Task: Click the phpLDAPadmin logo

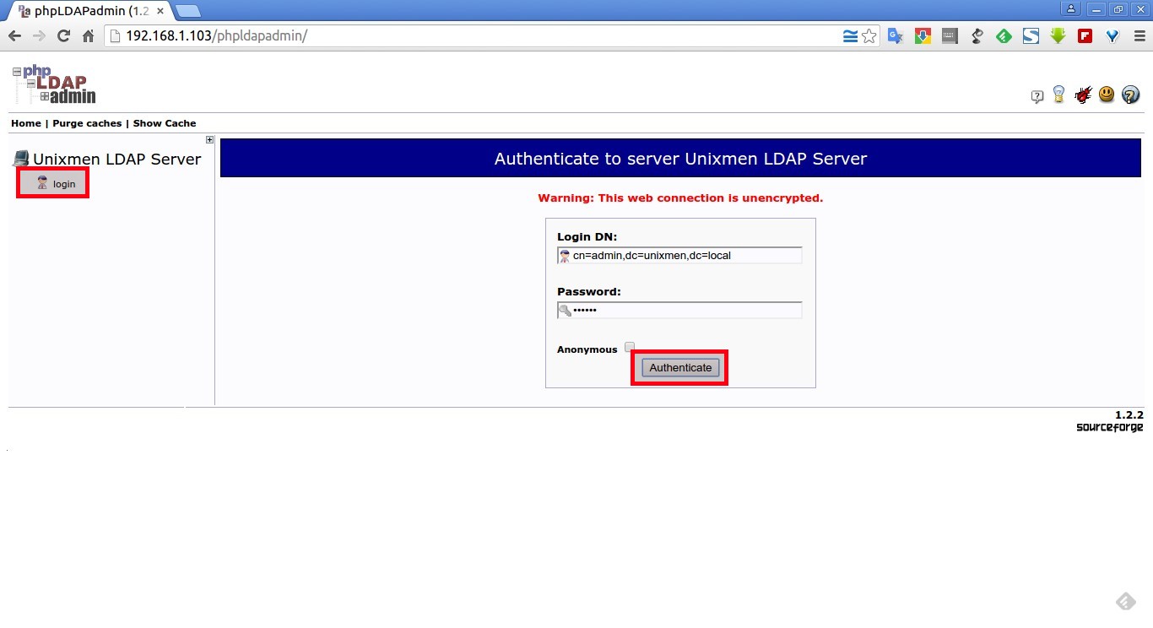Action: [x=54, y=84]
